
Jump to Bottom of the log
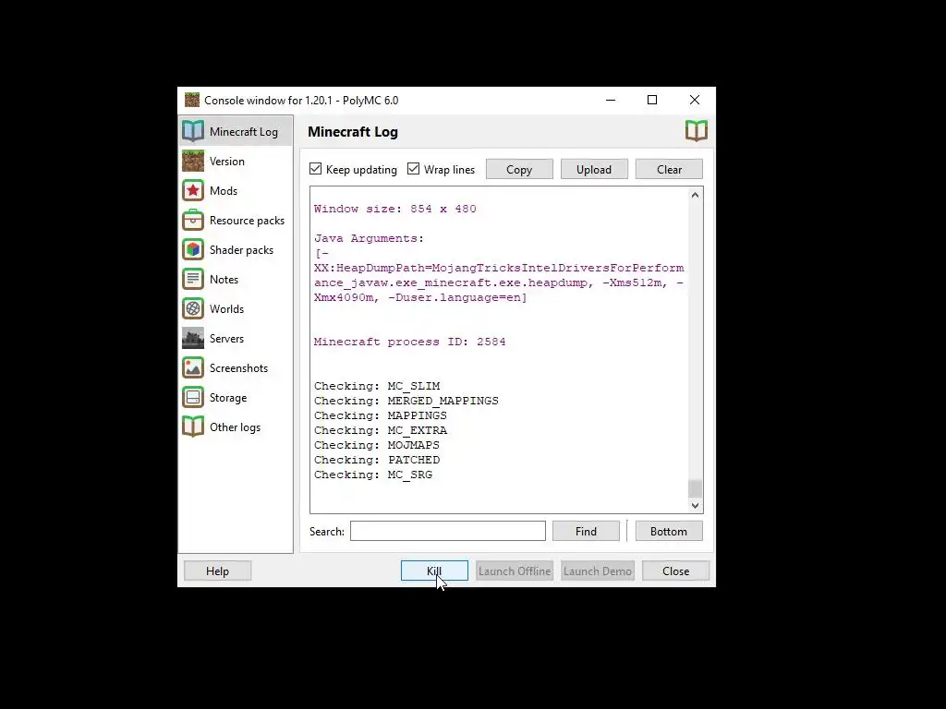point(669,531)
